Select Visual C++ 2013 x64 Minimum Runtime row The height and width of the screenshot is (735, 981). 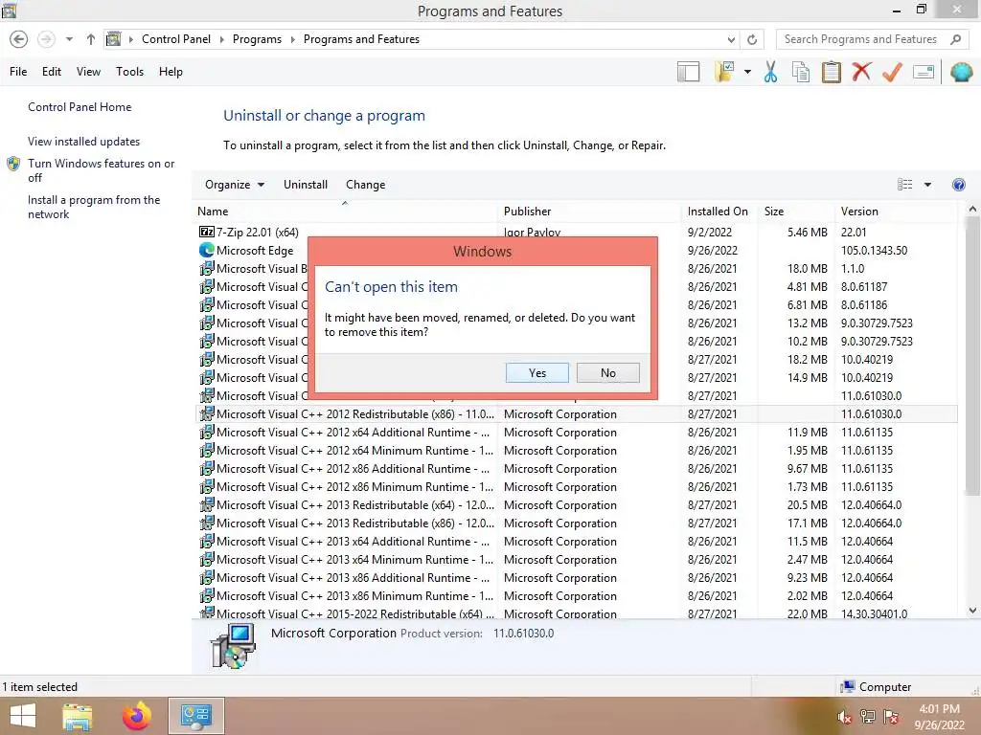point(578,559)
